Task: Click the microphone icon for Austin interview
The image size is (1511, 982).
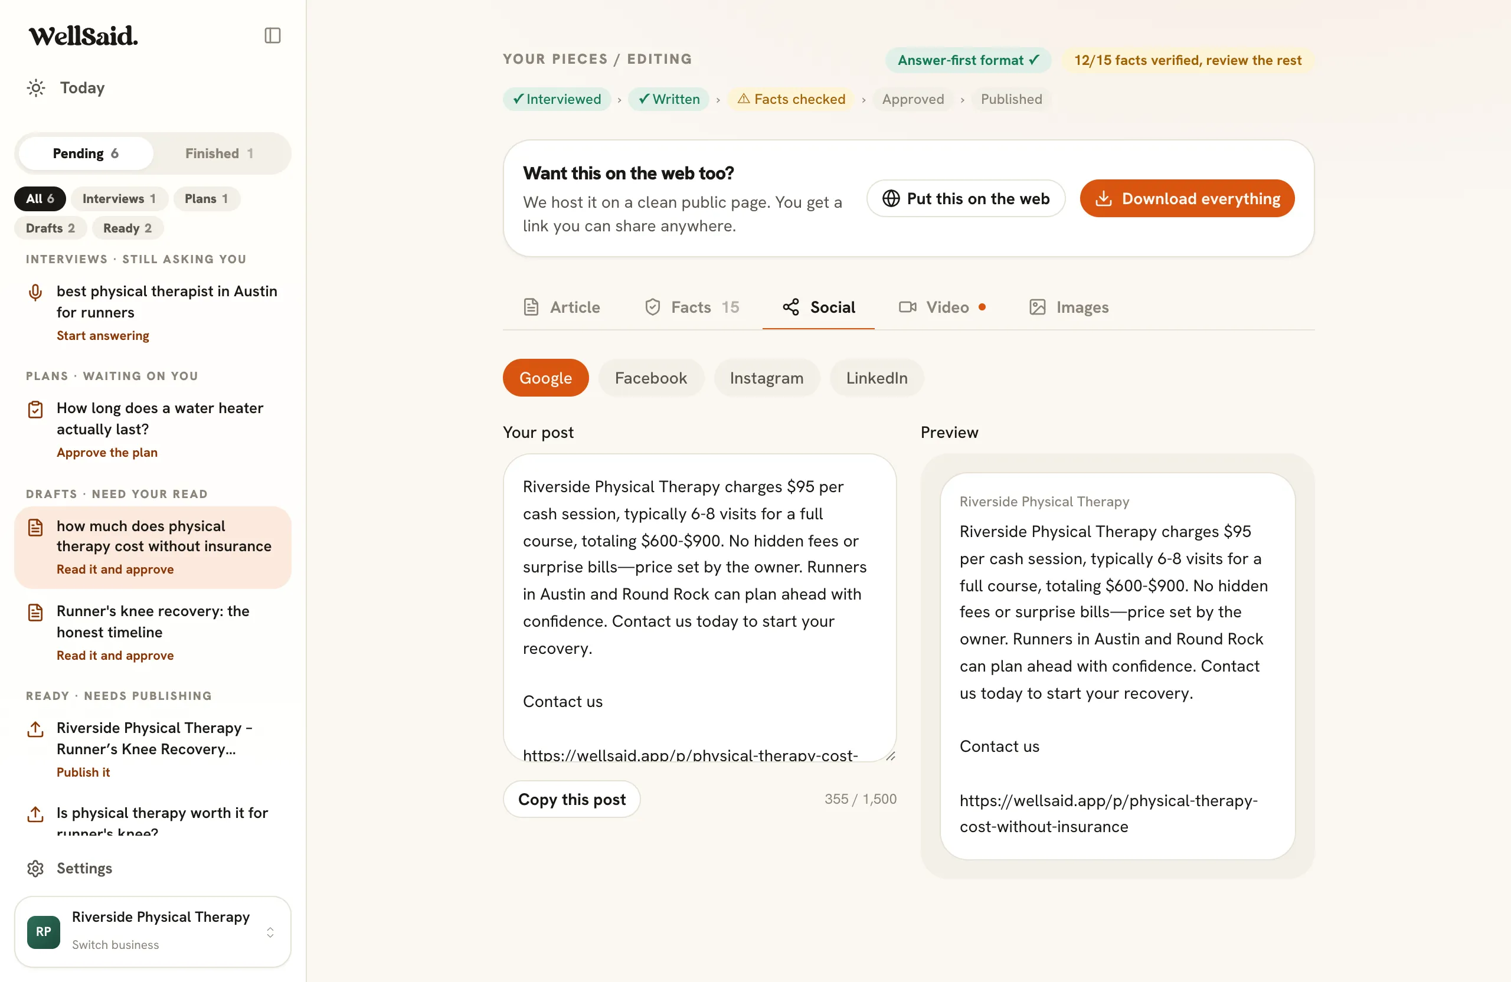Action: click(x=35, y=292)
